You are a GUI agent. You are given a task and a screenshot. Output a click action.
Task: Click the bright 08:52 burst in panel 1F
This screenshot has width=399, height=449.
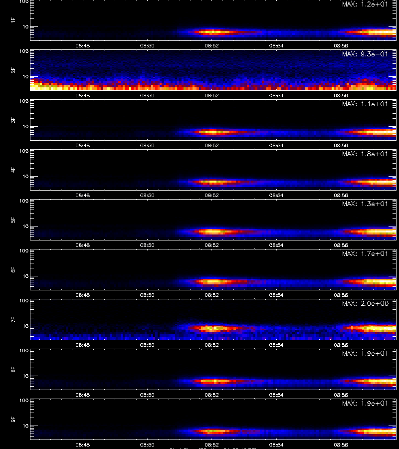click(213, 32)
